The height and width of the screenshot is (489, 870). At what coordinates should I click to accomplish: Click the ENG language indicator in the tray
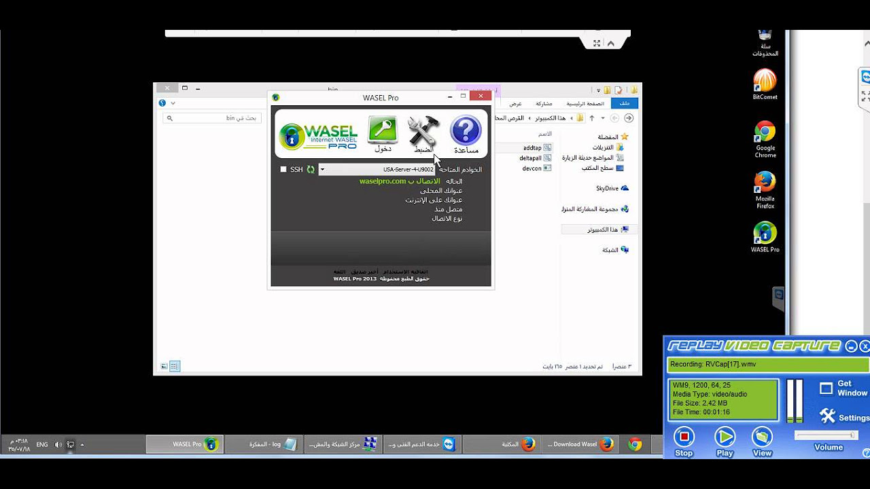point(42,445)
